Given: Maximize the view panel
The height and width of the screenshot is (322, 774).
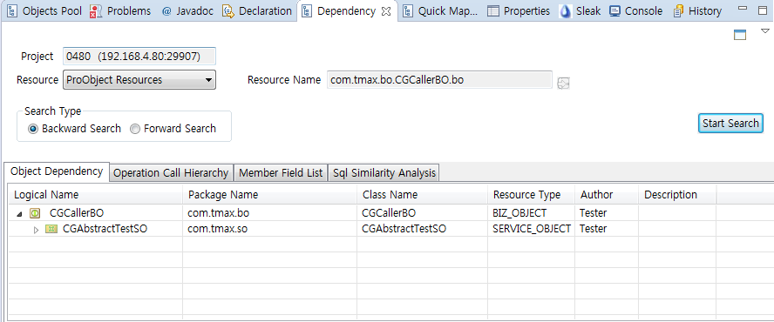Looking at the screenshot, I should point(763,10).
